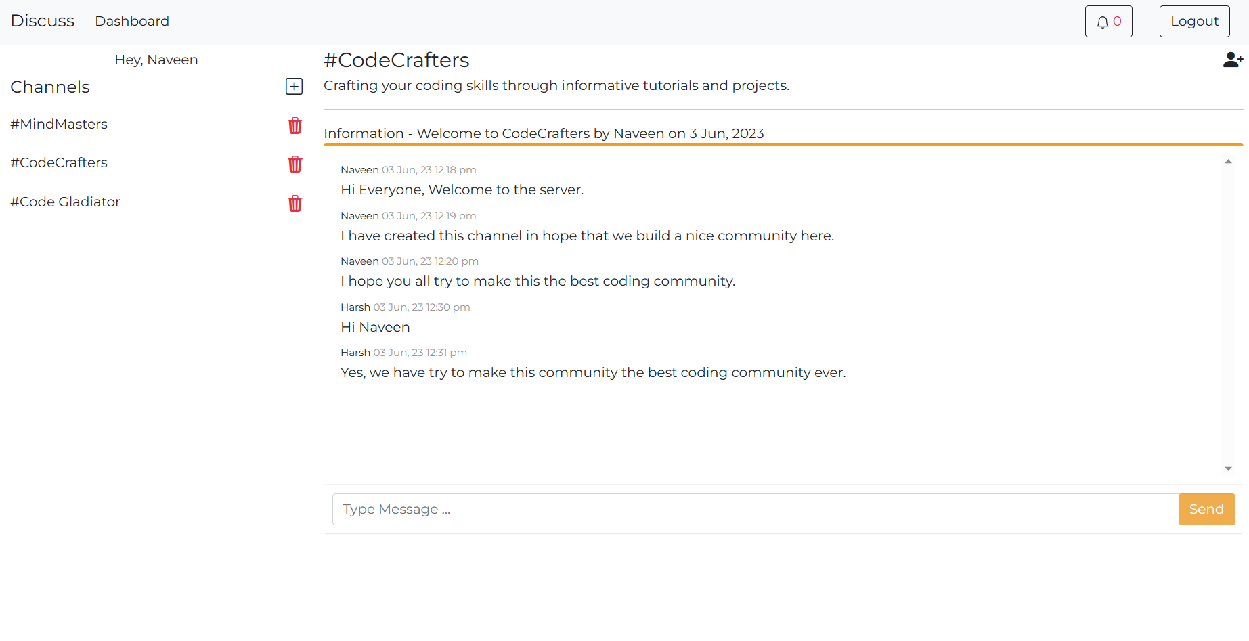Open the #MindMasters channel
This screenshot has height=641, width=1249.
point(59,124)
